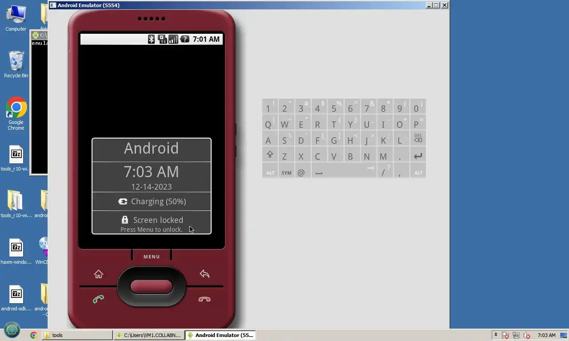This screenshot has height=341, width=569.
Task: Click the SYM key
Action: pyautogui.click(x=286, y=171)
